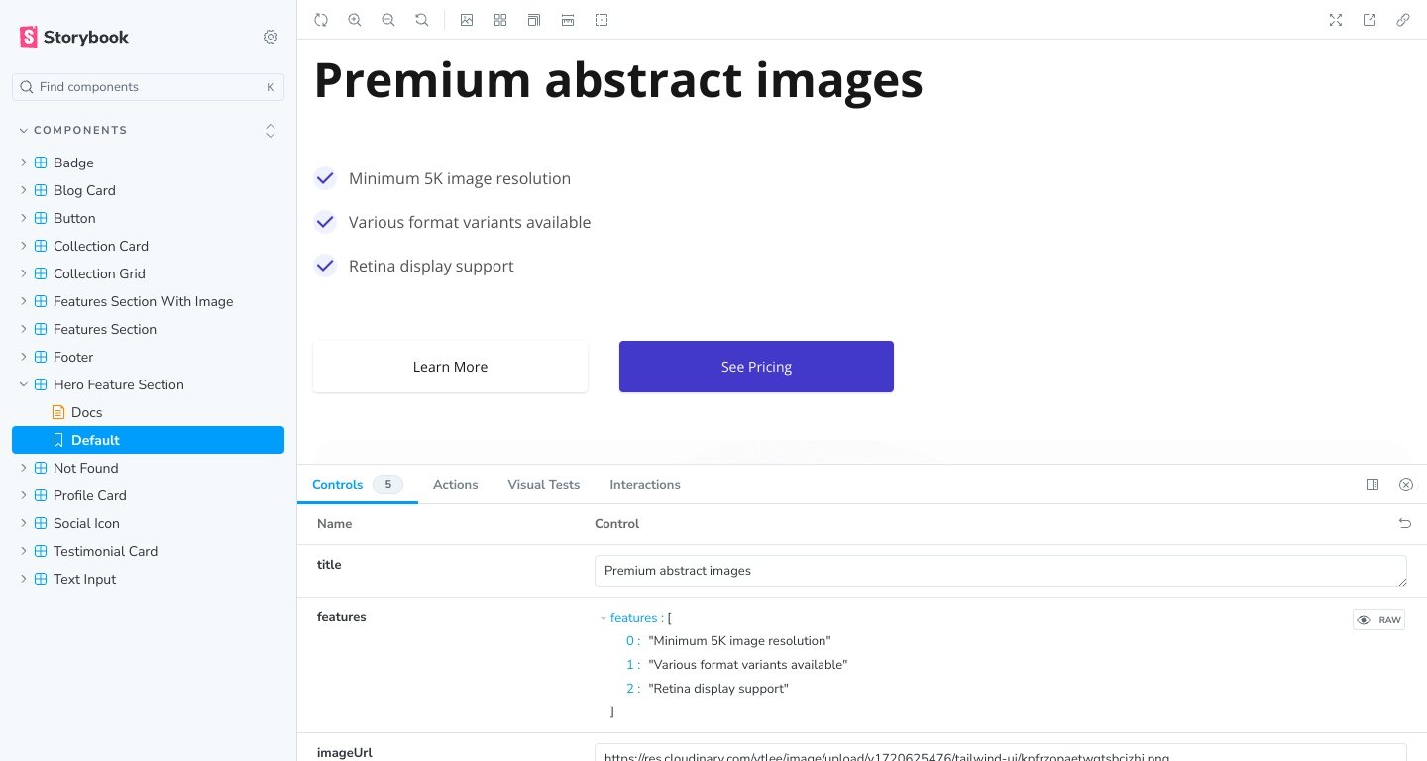Toggle the background preview switcher

pos(467,20)
